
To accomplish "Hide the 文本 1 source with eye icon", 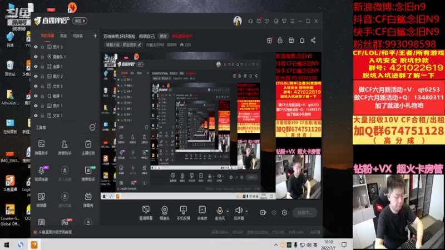I will click(x=36, y=116).
